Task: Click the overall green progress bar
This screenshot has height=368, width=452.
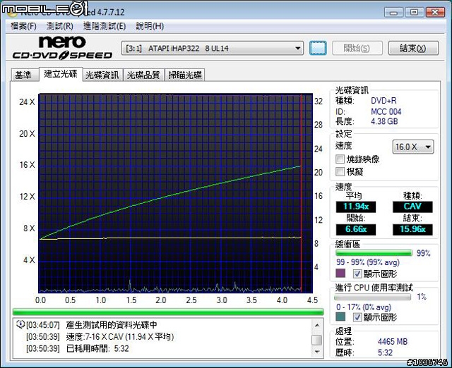Action: pos(168,312)
